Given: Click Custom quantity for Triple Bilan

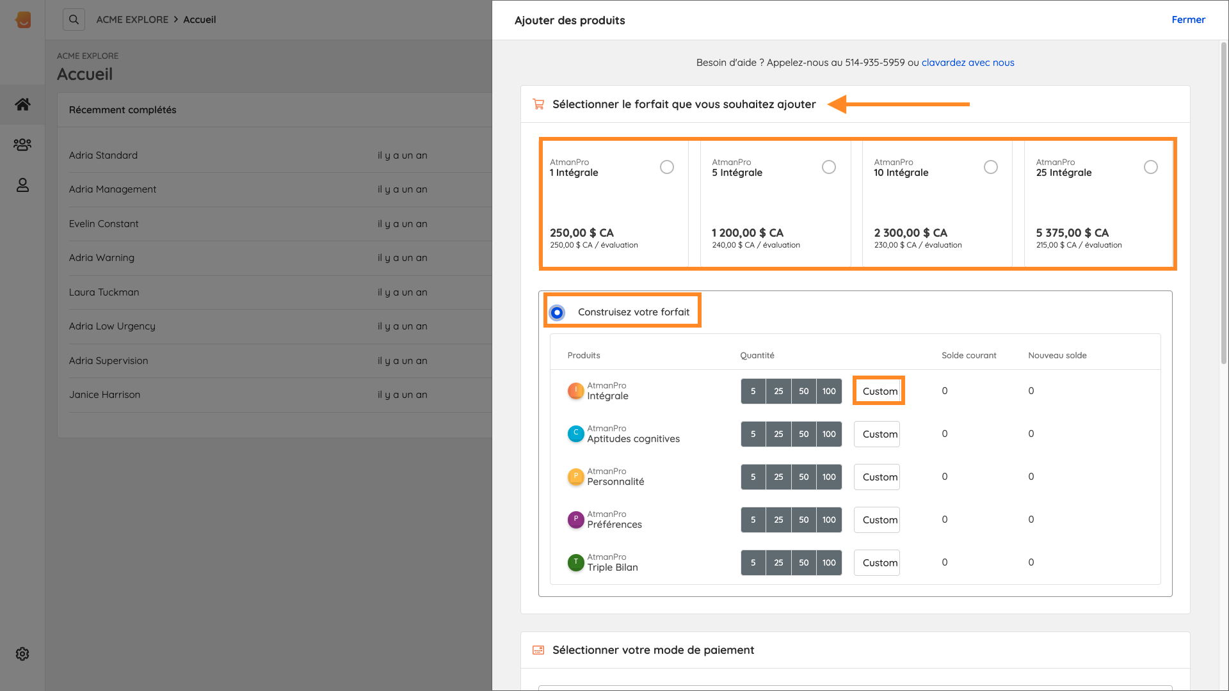Looking at the screenshot, I should tap(877, 562).
